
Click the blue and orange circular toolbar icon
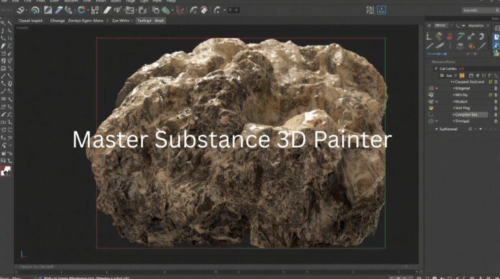tap(81, 10)
